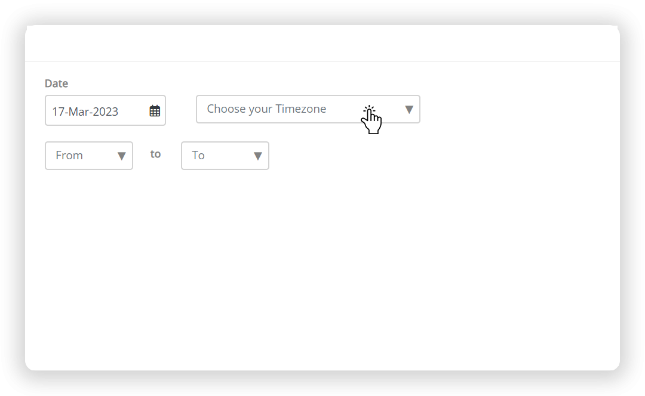
Task: Click the 'to' text between time dropdowns
Action: [155, 154]
